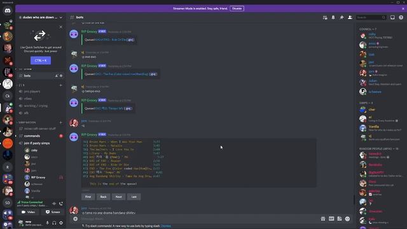The height and width of the screenshot is (229, 407).
Task: Open notification settings bell icon
Action: click(x=333, y=17)
